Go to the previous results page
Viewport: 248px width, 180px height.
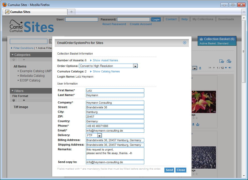click(x=214, y=68)
